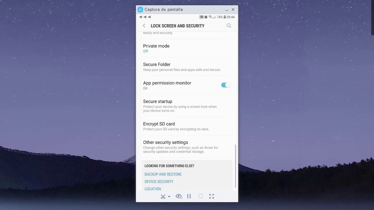Close the Captura de pantalla window
The image size is (374, 210).
pyautogui.click(x=233, y=10)
